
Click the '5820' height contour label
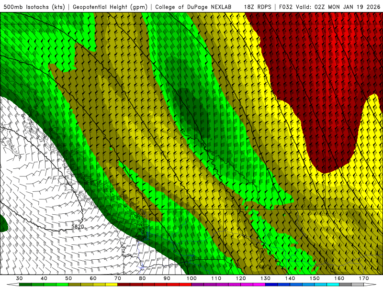click(78, 227)
